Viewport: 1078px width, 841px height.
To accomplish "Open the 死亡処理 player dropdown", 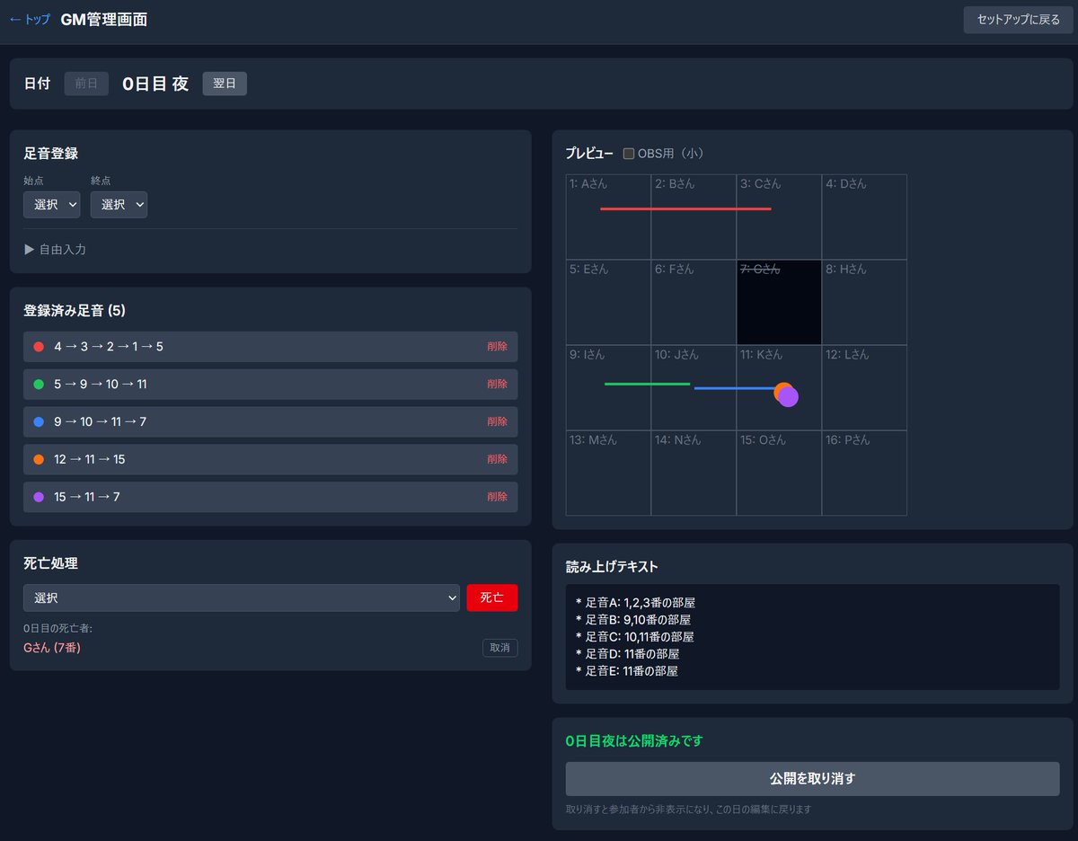I will 242,598.
